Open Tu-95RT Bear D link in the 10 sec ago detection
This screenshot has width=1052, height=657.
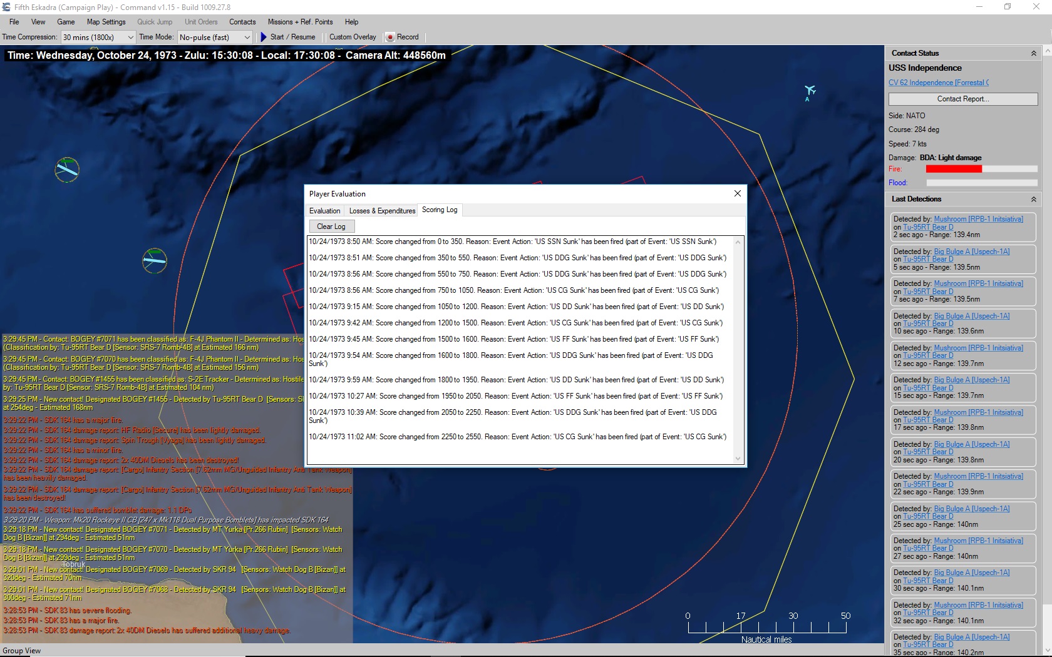pos(928,323)
